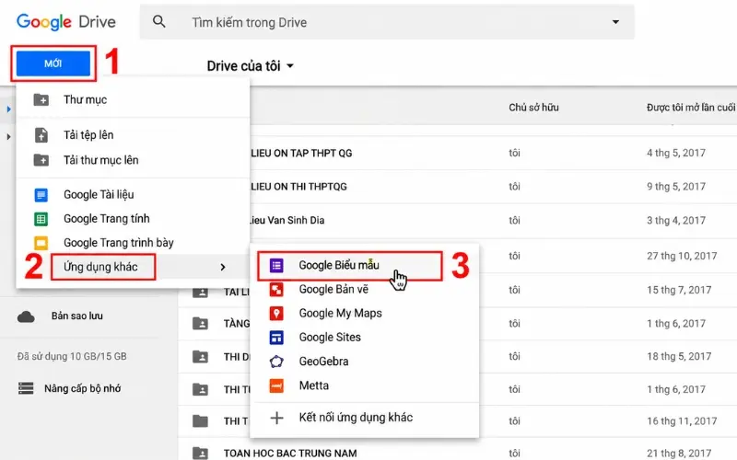The width and height of the screenshot is (737, 460).
Task: Click the orange Metta icon
Action: point(276,385)
